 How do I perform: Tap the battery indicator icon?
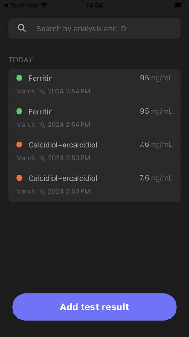click(180, 5)
